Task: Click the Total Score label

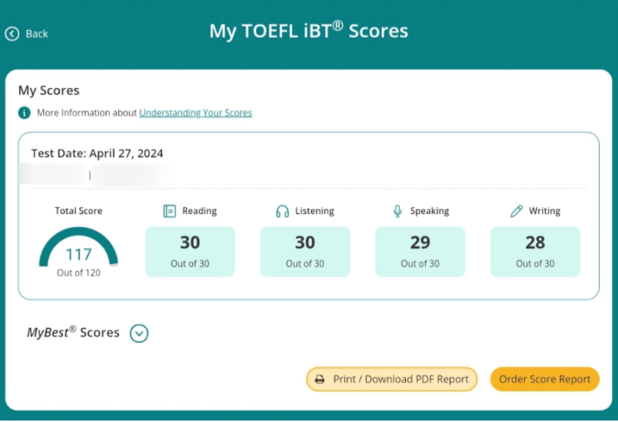Action: [x=78, y=211]
